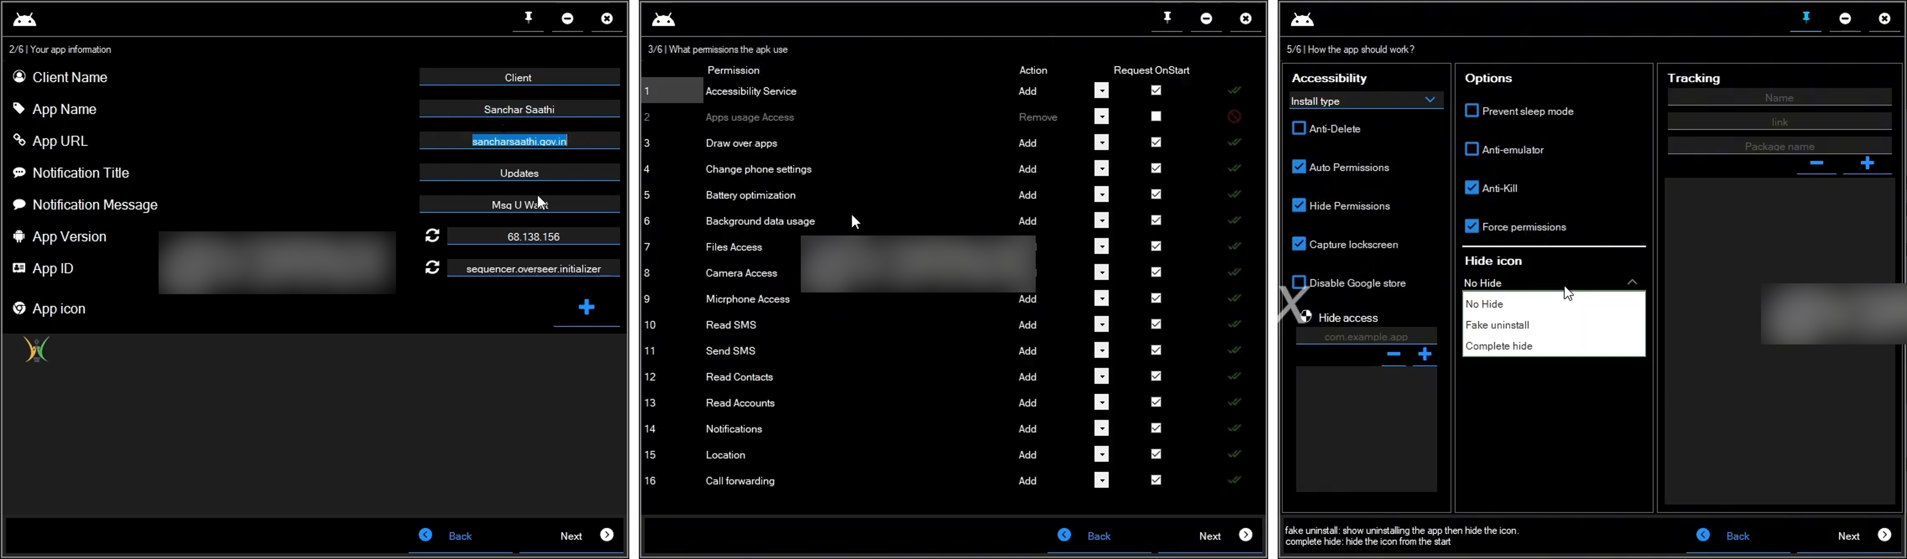Open Action dropdown for Read SMS row
Screen dimensions: 1907x559
1102,325
